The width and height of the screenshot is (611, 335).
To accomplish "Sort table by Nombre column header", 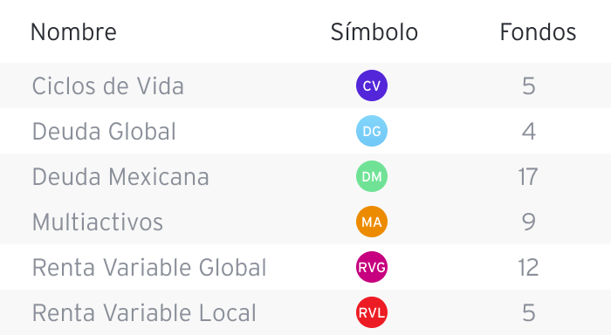I will (x=73, y=32).
